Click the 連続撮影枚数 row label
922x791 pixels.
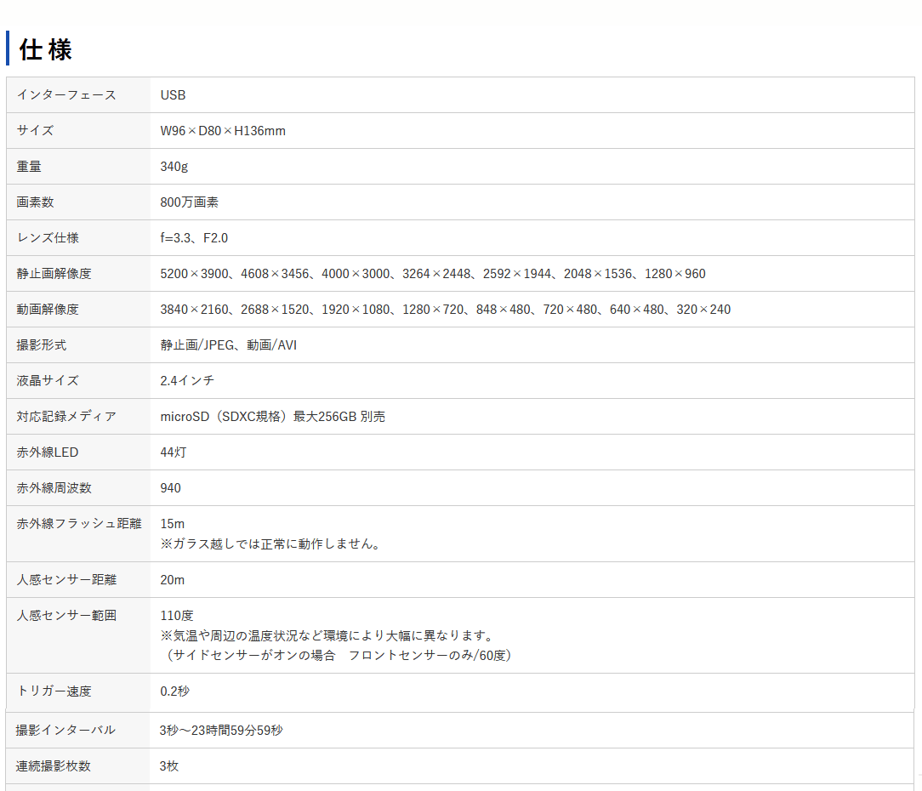(x=54, y=766)
